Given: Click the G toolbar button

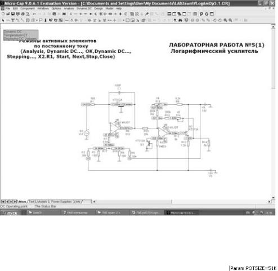Looking at the screenshot, I should pos(207,14).
